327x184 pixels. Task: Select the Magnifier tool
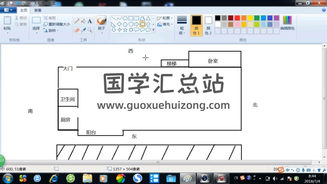coord(90,30)
